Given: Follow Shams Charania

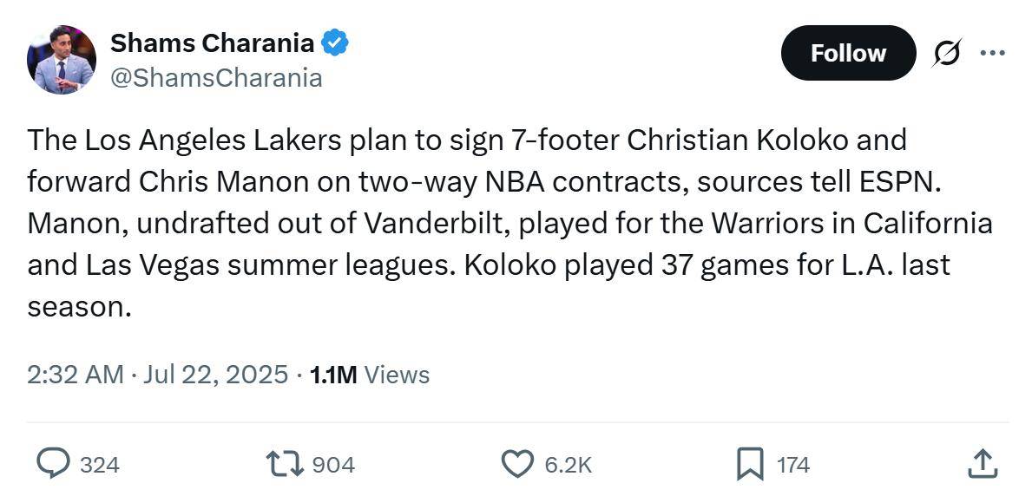Looking at the screenshot, I should [x=848, y=53].
